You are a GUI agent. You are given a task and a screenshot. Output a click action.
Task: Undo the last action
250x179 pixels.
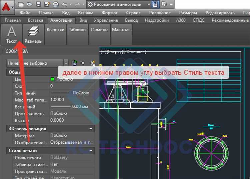tap(64, 4)
